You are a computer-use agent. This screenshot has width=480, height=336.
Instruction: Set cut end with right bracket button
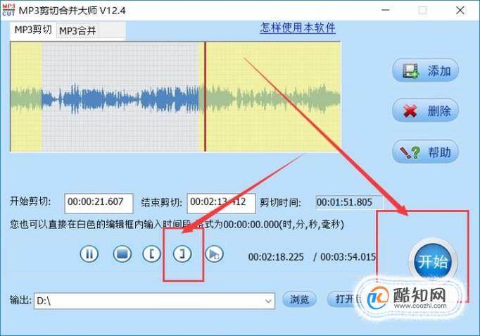coord(182,254)
